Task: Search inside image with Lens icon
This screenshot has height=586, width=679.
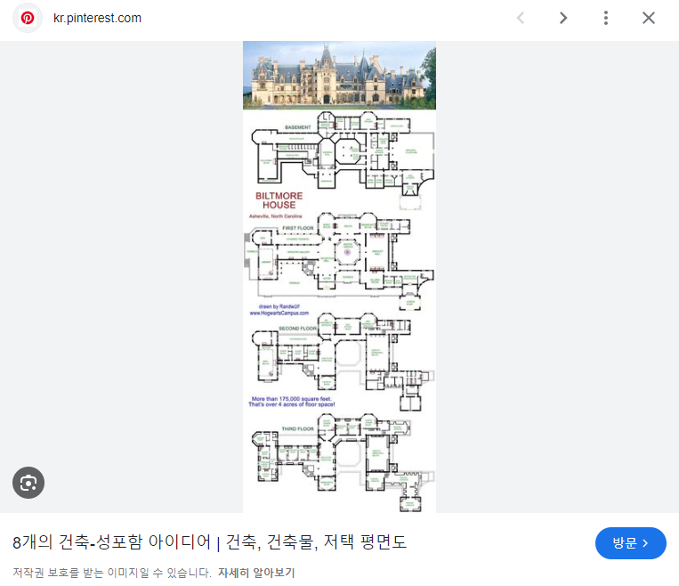Action: pyautogui.click(x=28, y=483)
